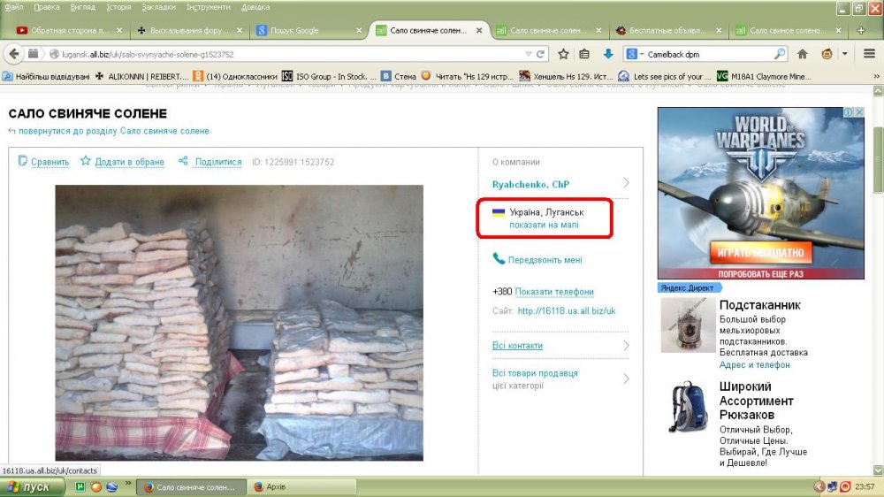Click the star icon next to 'Додати в обране'
Screen dimensions: 884x497
coord(85,161)
